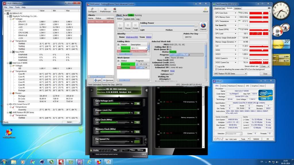Open Project 9102 link
Screen dimensions: 294x165
tap(172, 71)
